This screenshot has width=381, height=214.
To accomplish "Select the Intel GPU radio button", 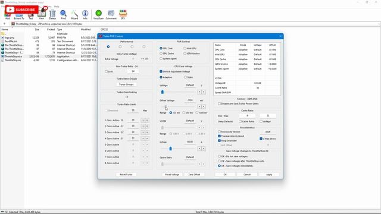I will [185, 48].
